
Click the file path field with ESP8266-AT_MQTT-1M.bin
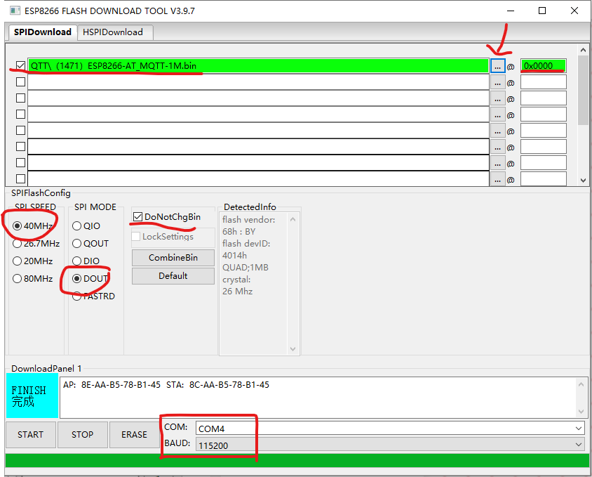point(258,66)
